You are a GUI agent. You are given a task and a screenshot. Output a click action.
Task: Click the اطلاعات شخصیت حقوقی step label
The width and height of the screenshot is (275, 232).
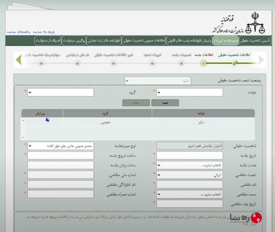[x=234, y=55]
